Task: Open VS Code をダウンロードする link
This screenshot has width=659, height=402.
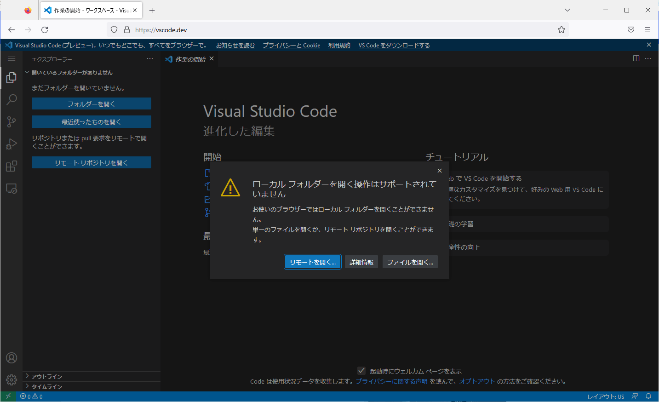Action: pyautogui.click(x=394, y=45)
